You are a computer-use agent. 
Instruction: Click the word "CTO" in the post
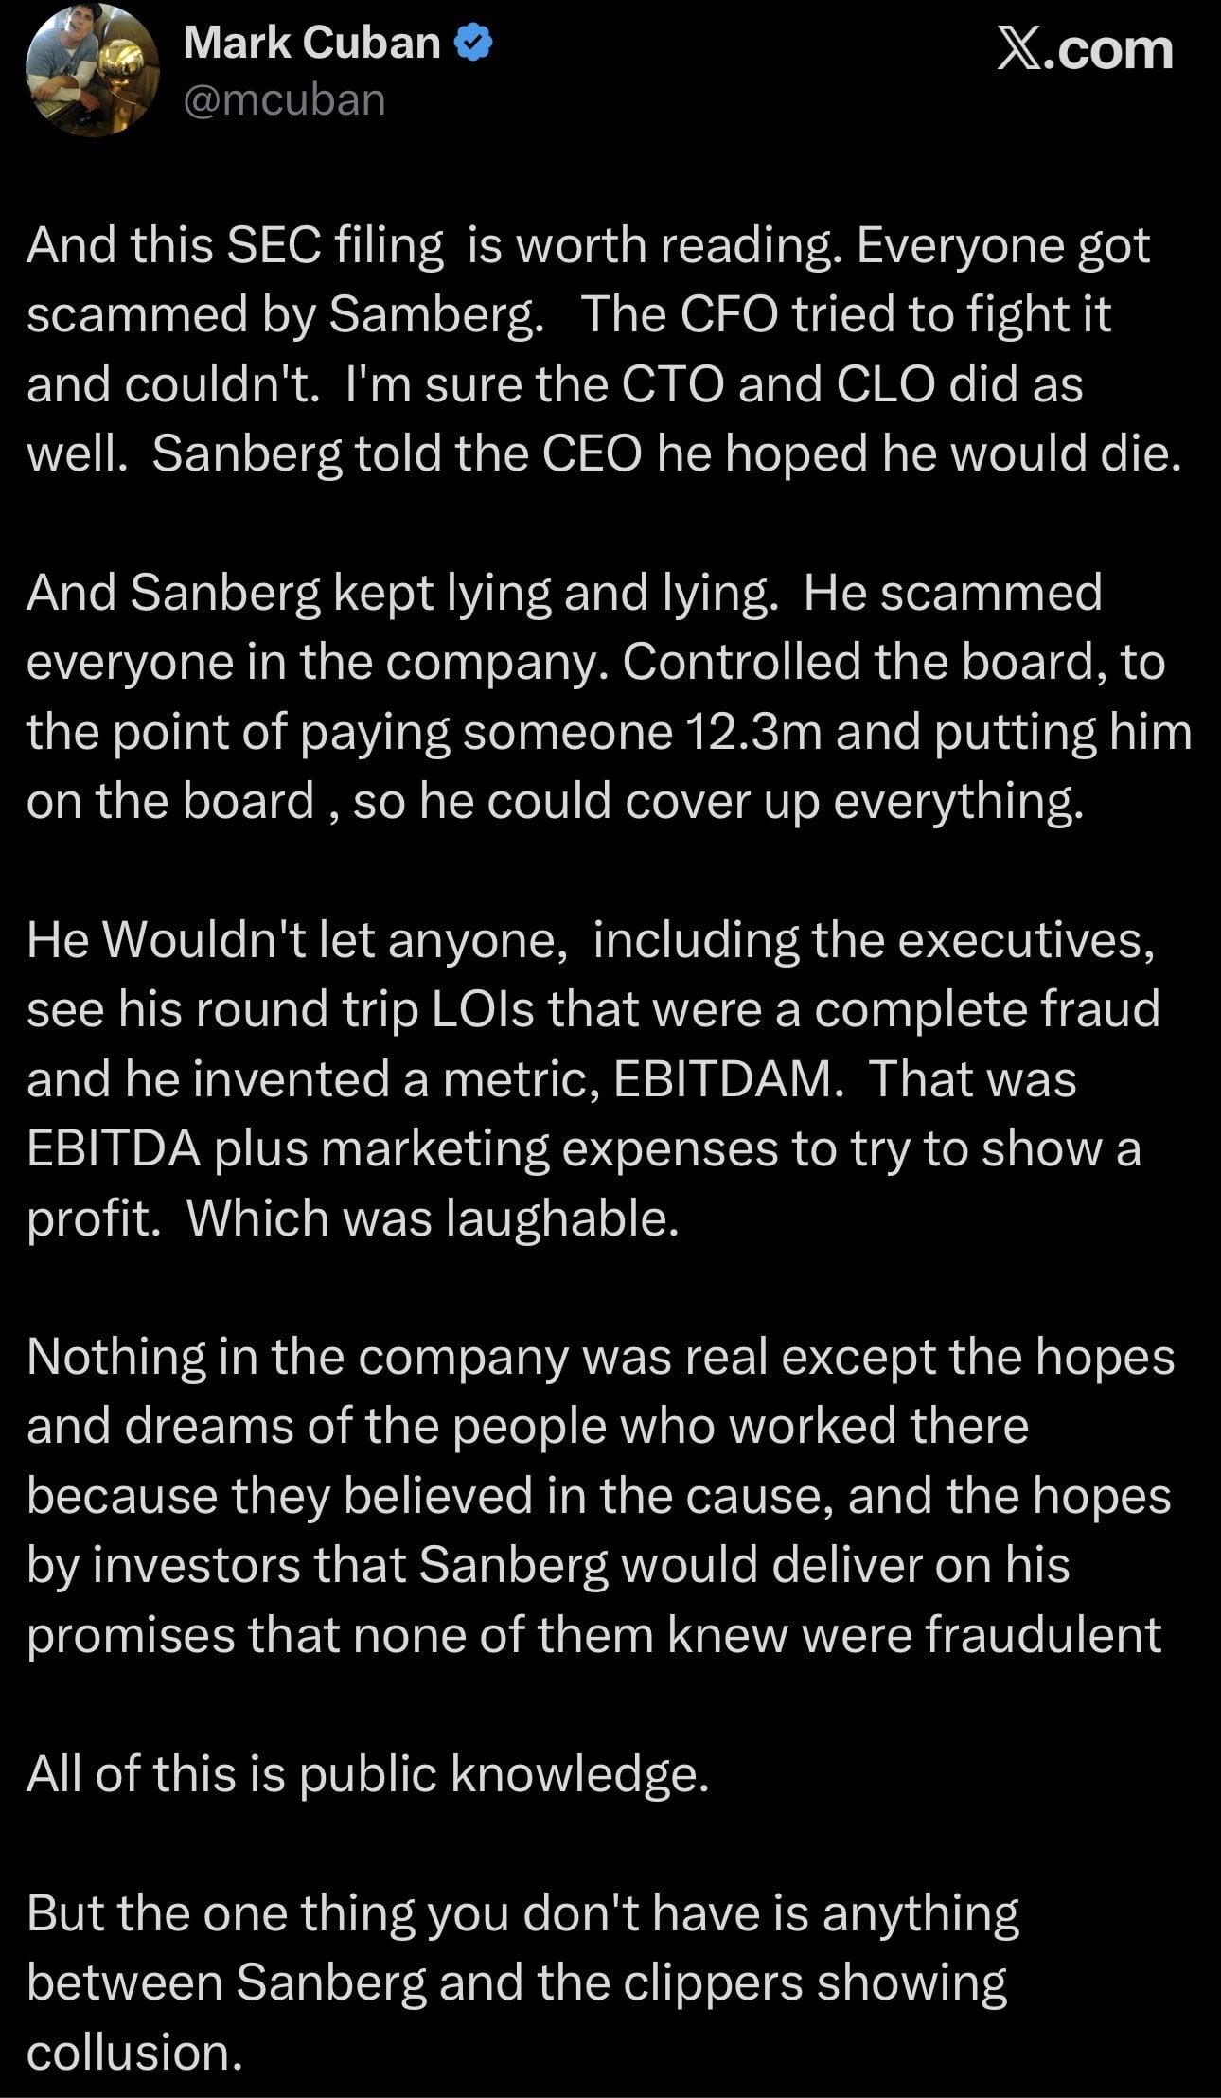[x=672, y=384]
